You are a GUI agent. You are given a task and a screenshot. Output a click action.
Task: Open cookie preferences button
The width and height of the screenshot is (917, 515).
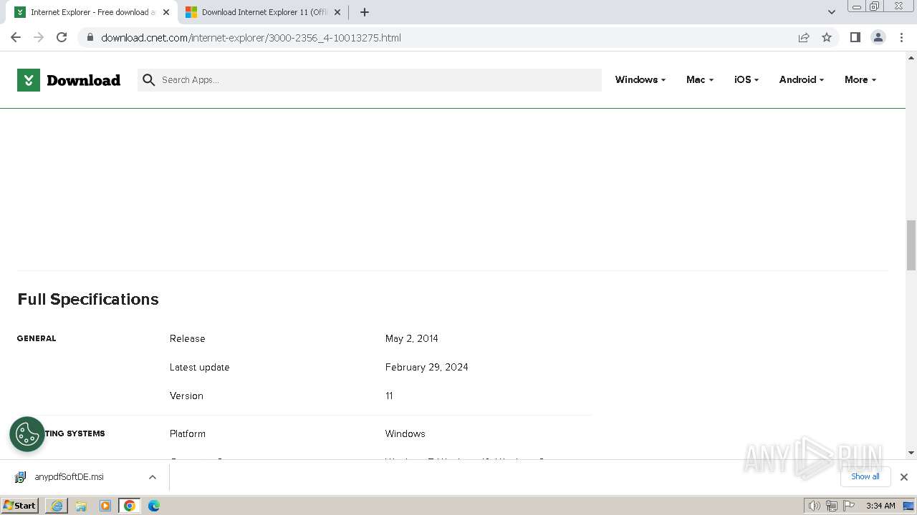(27, 434)
